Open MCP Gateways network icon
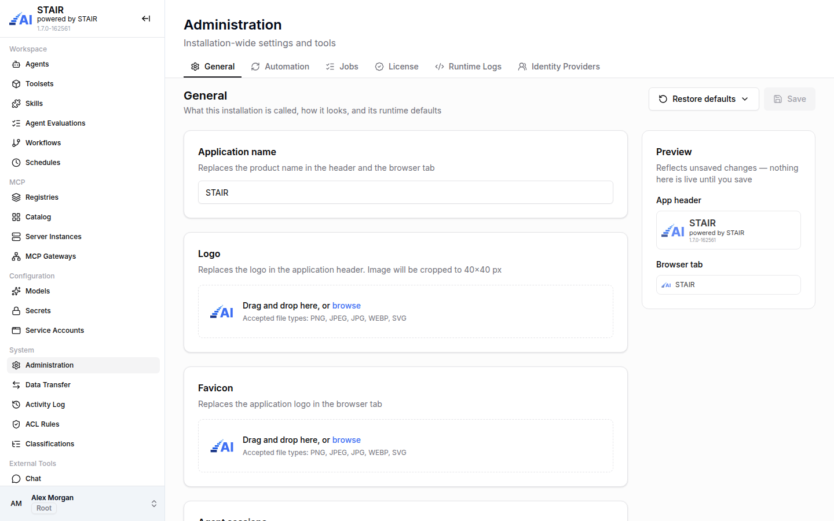Viewport: 834px width, 521px height. pos(16,256)
